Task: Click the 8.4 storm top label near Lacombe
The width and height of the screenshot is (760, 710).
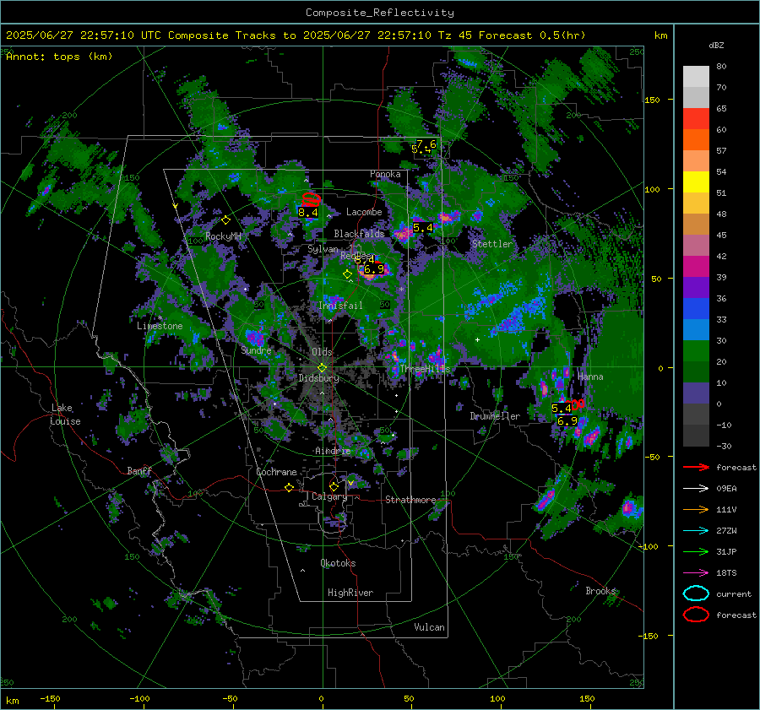Action: (x=308, y=212)
